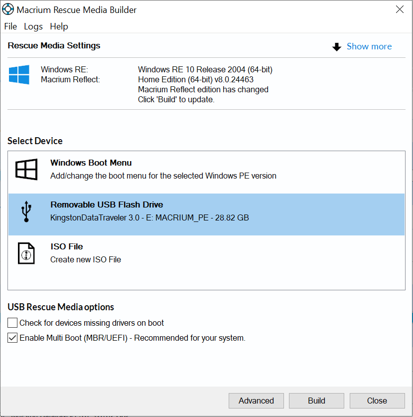
Task: Open the Help menu
Action: (59, 26)
